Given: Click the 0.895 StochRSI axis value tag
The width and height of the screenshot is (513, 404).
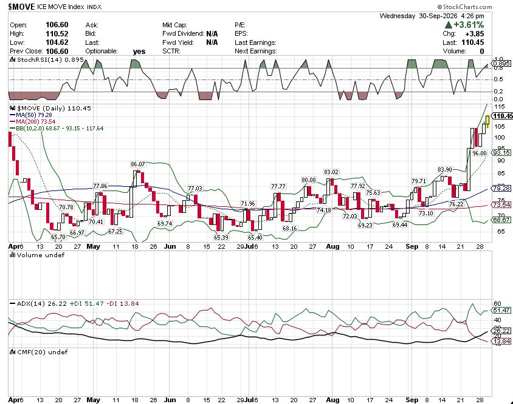Looking at the screenshot, I should [502, 63].
